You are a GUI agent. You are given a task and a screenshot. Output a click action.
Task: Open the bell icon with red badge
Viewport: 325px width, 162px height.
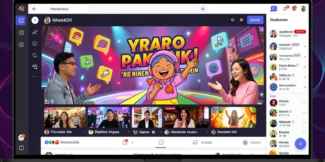point(125,142)
